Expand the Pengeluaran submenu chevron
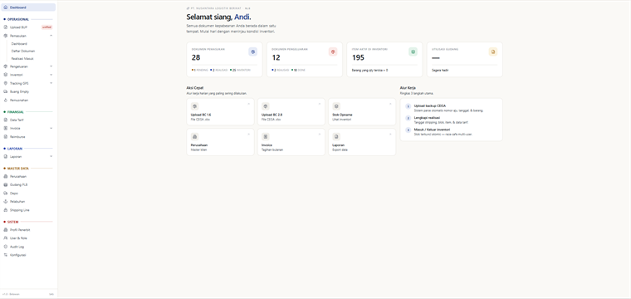Image resolution: width=631 pixels, height=299 pixels. (51, 66)
